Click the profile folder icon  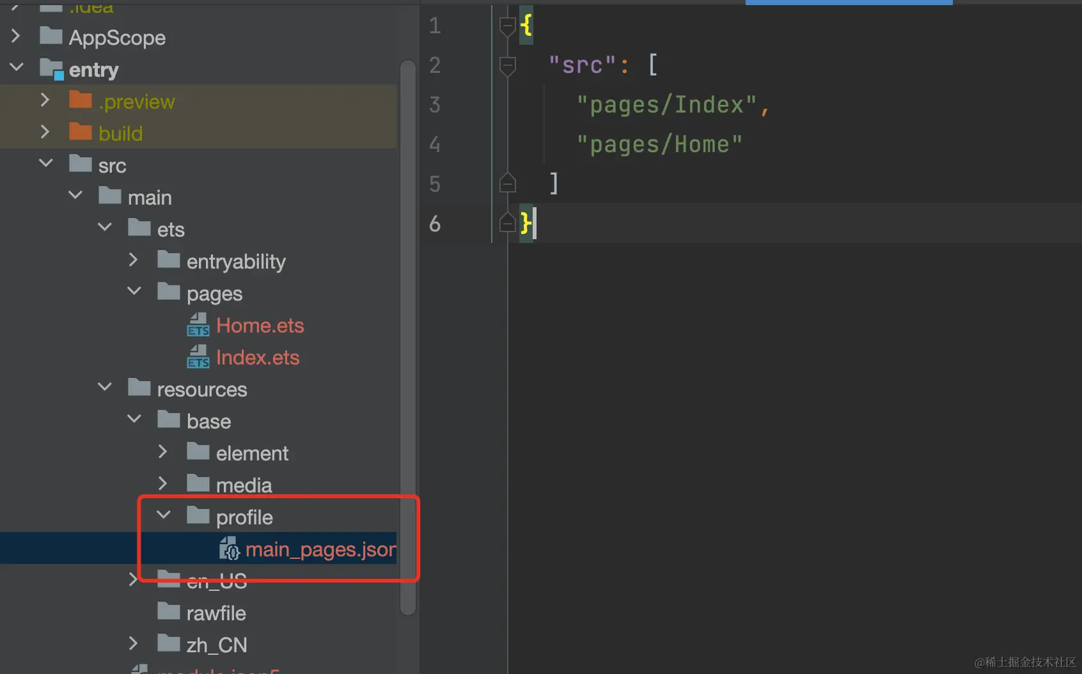point(198,515)
